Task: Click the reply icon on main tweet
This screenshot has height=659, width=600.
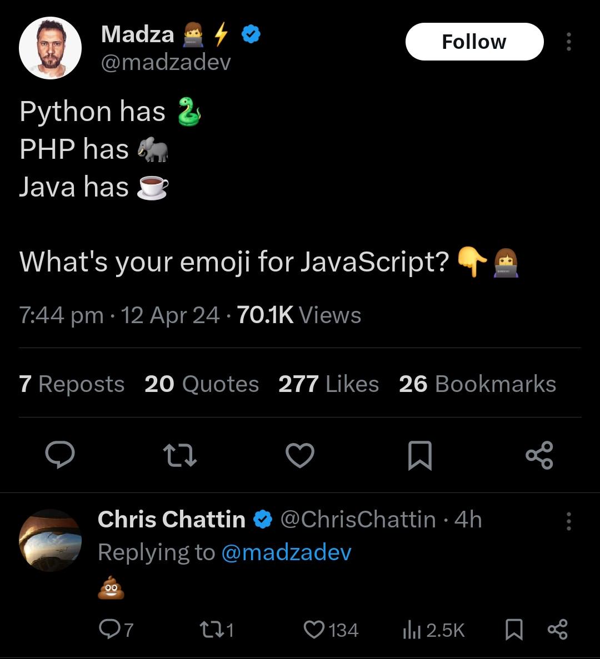Action: [60, 455]
